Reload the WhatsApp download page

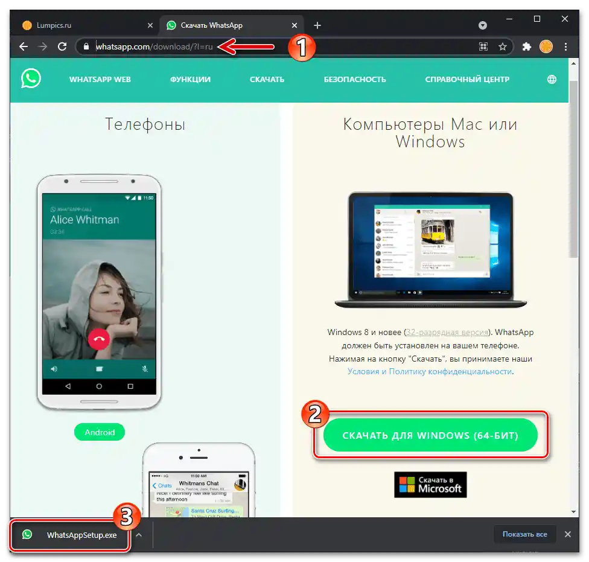[x=62, y=46]
